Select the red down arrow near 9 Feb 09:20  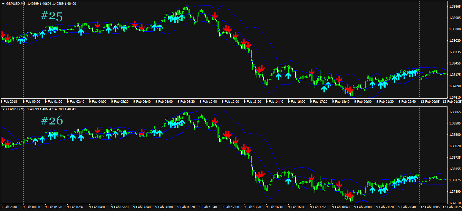215,16
